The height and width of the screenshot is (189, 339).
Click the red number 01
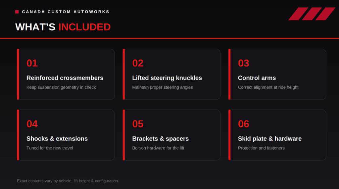click(x=32, y=63)
